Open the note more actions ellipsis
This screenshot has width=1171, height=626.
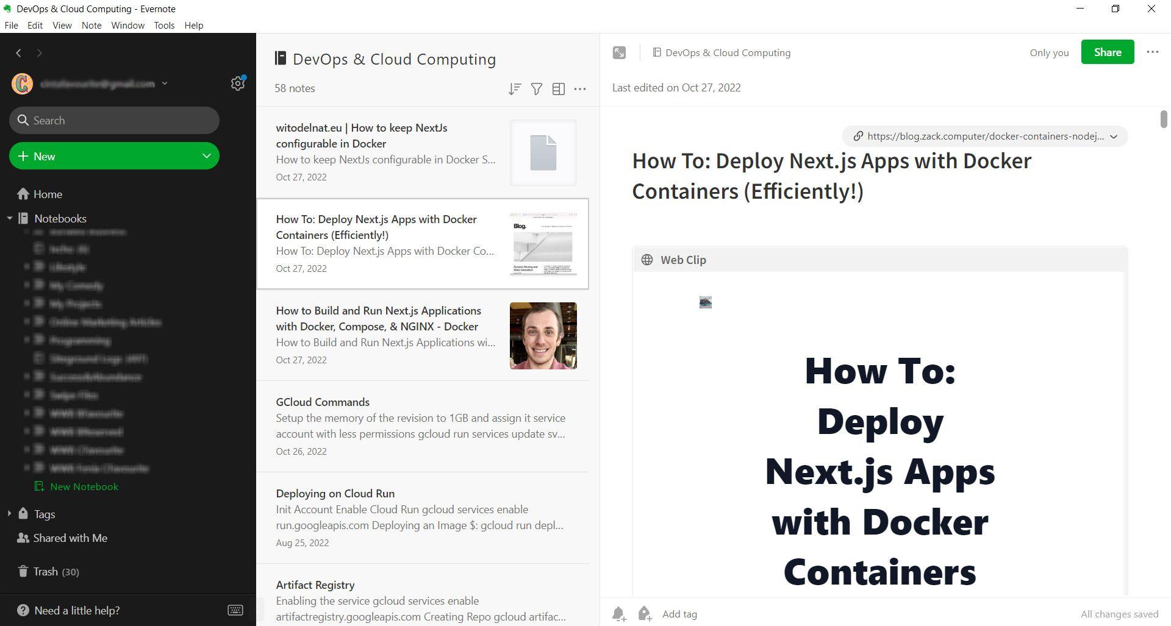pyautogui.click(x=1152, y=52)
